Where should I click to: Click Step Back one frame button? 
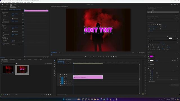pos(96,57)
